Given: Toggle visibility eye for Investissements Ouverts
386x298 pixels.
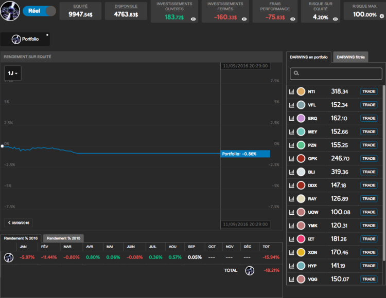Looking at the screenshot, I should point(193,18).
